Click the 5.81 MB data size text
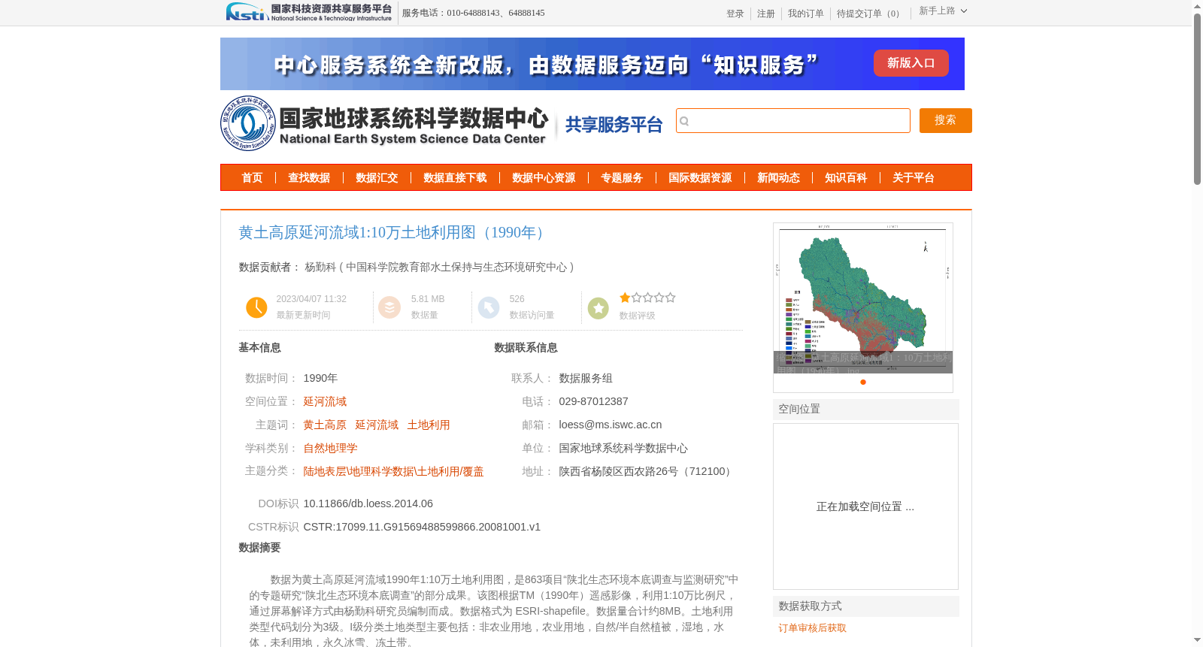The width and height of the screenshot is (1203, 647). [x=428, y=299]
